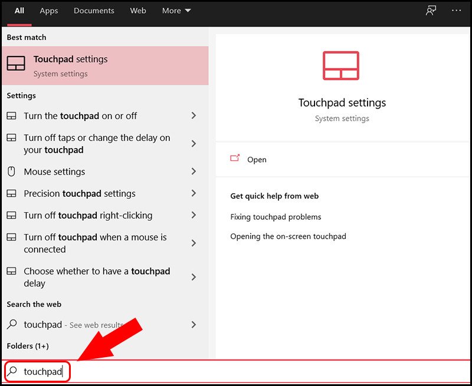
Task: Click the large red touchpad icon
Action: [341, 66]
